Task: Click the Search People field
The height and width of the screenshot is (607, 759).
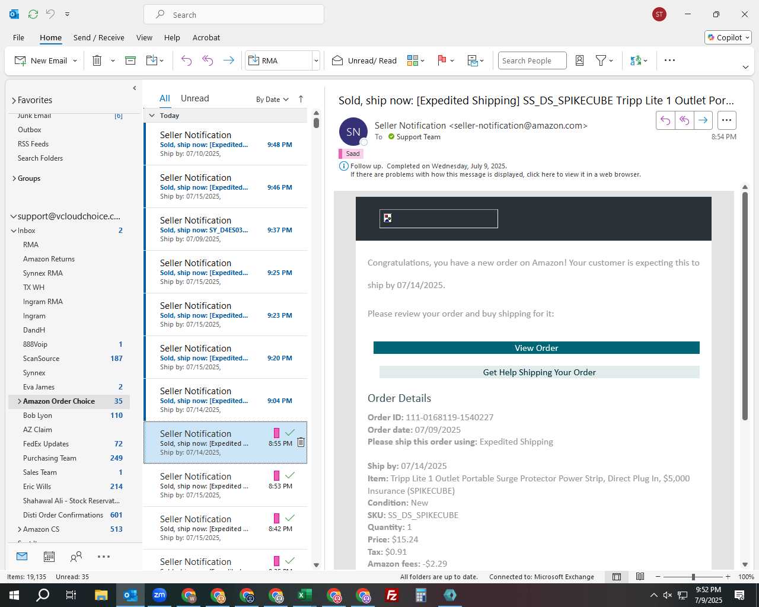Action: 532,60
